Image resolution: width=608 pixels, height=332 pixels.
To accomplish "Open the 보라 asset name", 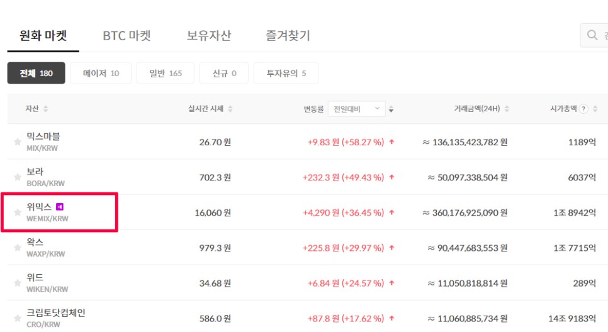I will click(35, 172).
